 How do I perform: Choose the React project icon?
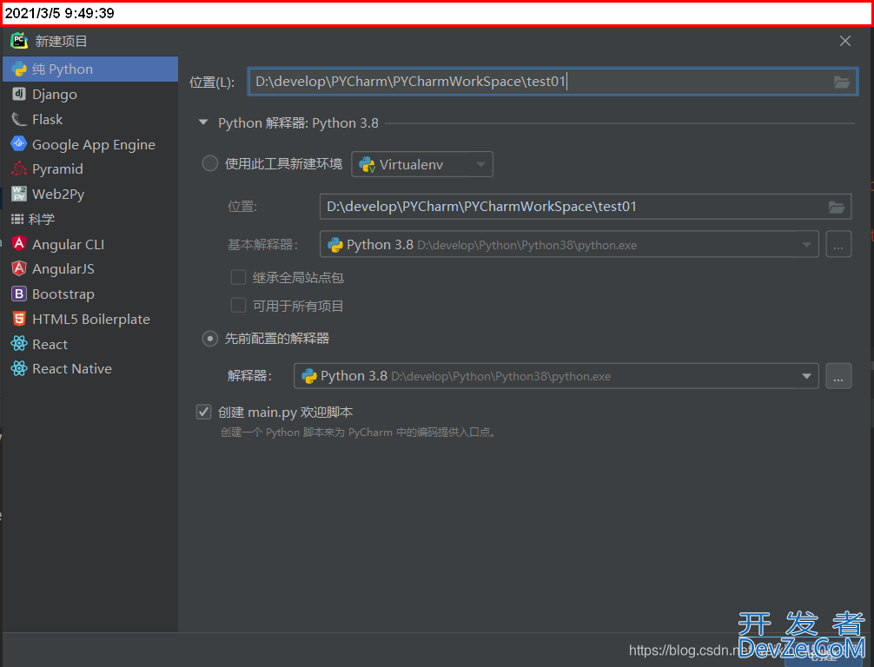point(19,344)
